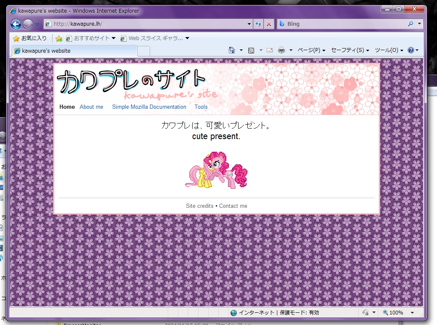The height and width of the screenshot is (325, 437).
Task: Click the カワプレは、可愛いプレゼント。 heading text
Action: [216, 126]
